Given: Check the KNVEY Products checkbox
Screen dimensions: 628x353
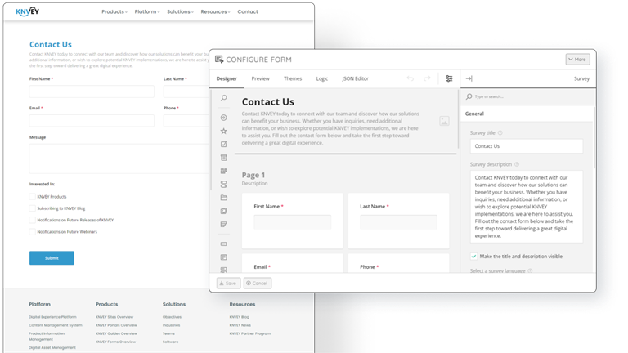Looking at the screenshot, I should click(33, 196).
